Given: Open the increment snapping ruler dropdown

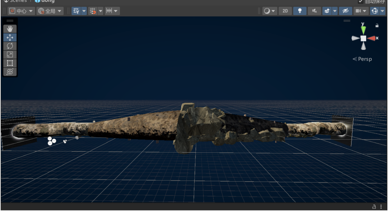Looking at the screenshot, I should 112,11.
